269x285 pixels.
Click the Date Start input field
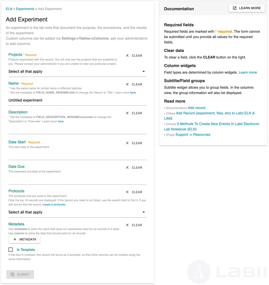point(77,155)
